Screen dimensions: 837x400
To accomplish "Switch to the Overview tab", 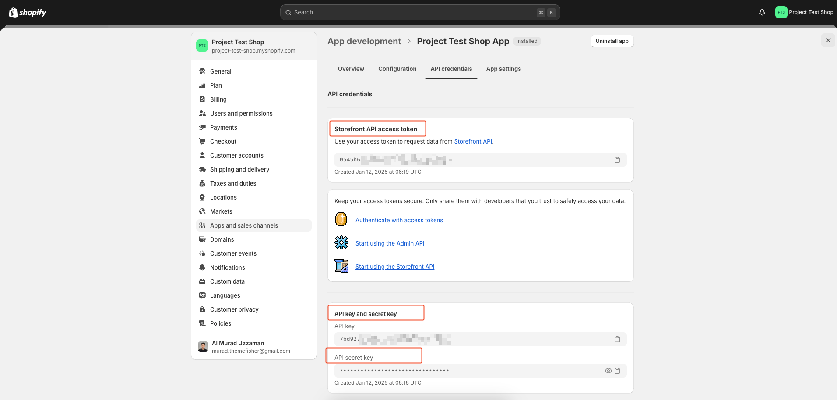I will coord(351,69).
